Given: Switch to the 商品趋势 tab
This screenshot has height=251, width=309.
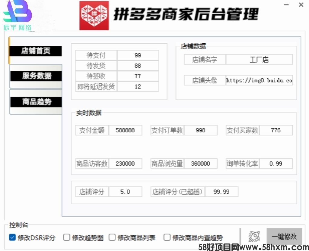Looking at the screenshot, I should click(x=36, y=102).
